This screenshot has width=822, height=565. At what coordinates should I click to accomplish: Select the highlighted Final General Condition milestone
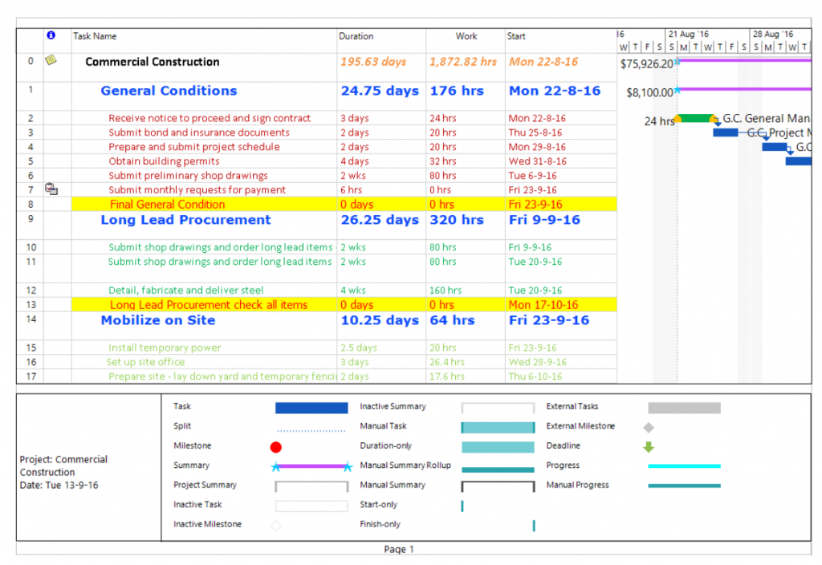coord(167,205)
